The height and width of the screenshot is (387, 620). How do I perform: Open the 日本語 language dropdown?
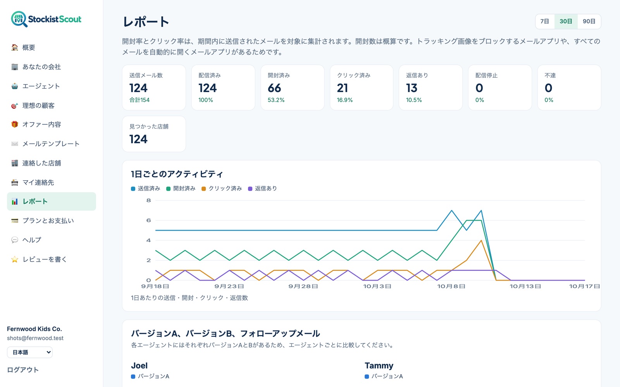pos(30,352)
